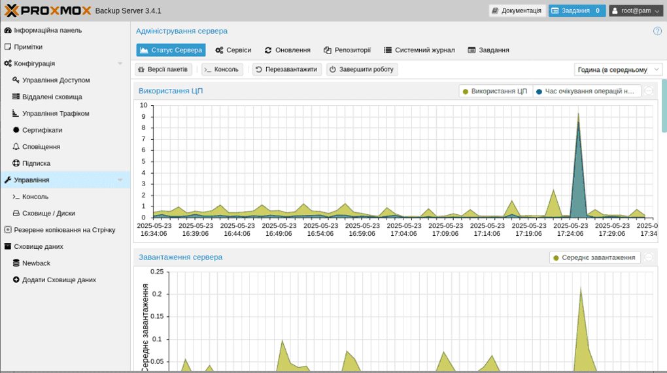The image size is (667, 373).
Task: Open the Година (в середньому) timeframe dropdown
Action: tap(618, 70)
